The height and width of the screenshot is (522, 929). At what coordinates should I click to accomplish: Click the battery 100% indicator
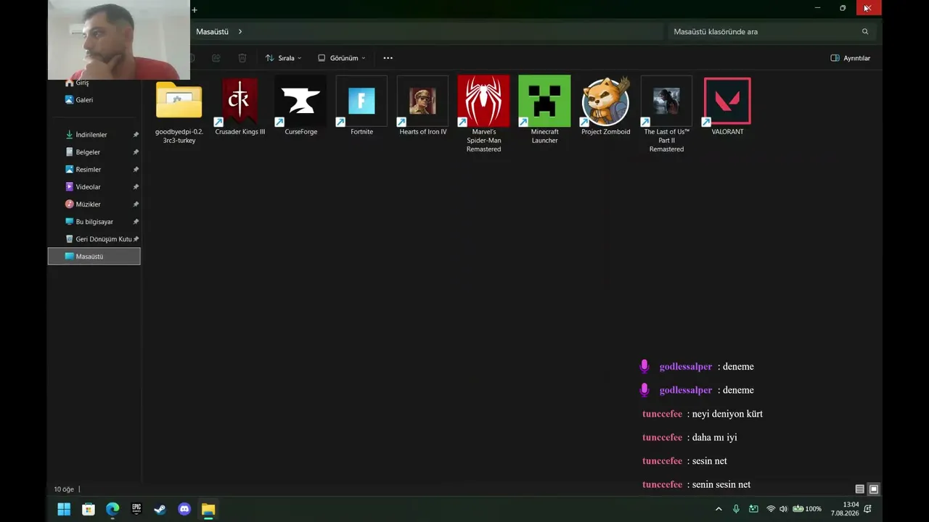pos(807,509)
